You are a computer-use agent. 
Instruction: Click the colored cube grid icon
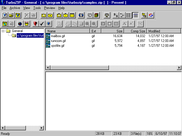[96, 15]
